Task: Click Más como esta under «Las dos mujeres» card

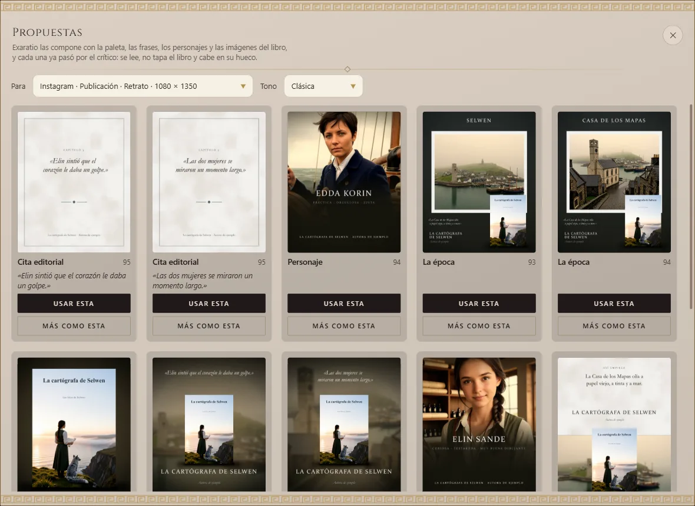Action: 208,326
